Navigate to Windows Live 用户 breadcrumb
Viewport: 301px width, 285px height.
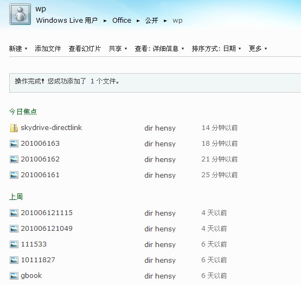[x=67, y=21]
